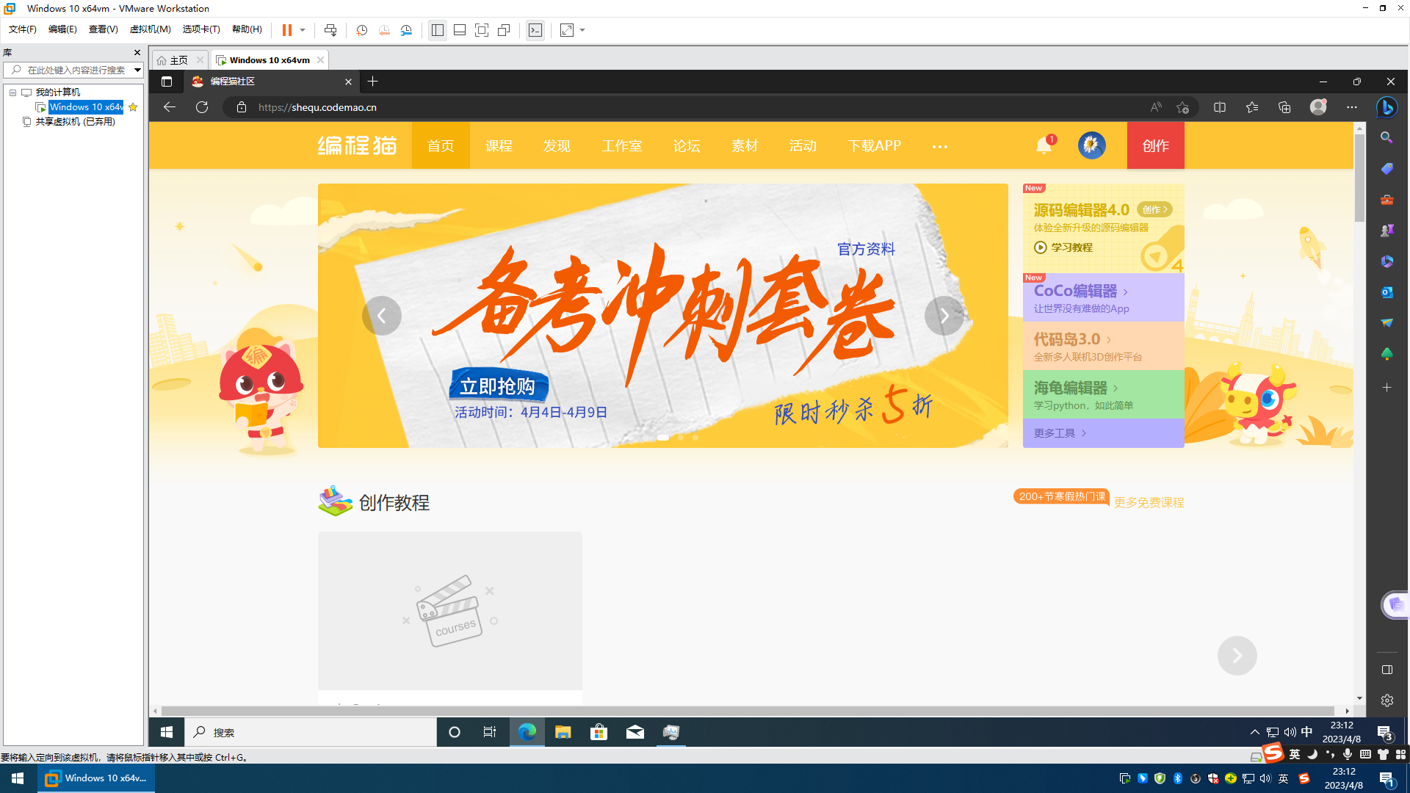Click the notification bell icon on the Codemao site

[x=1044, y=145]
